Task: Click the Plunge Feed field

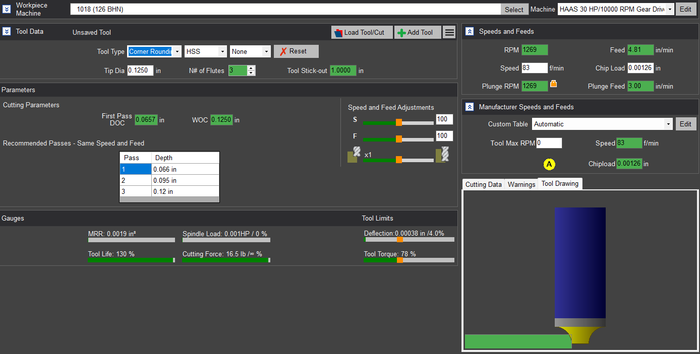Action: (x=640, y=86)
